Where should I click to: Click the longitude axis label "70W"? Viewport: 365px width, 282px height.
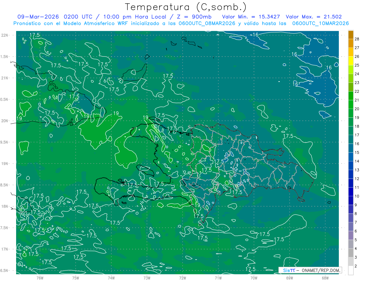click(254, 278)
